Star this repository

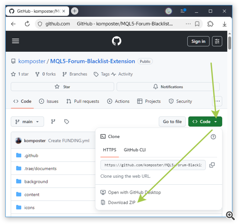(x=62, y=87)
